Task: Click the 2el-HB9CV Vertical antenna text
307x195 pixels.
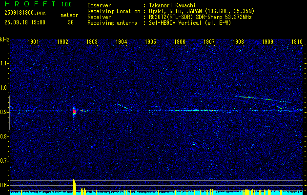Action: (190, 23)
